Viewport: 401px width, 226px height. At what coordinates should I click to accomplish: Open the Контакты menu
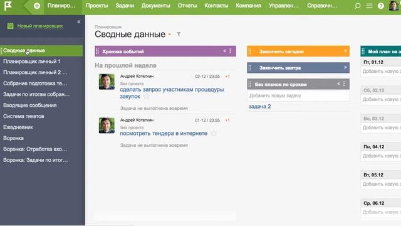pyautogui.click(x=216, y=6)
